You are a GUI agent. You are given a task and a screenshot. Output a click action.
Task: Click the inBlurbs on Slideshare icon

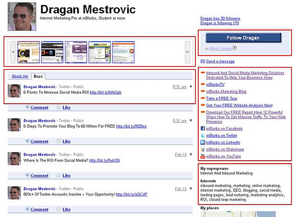(x=203, y=150)
